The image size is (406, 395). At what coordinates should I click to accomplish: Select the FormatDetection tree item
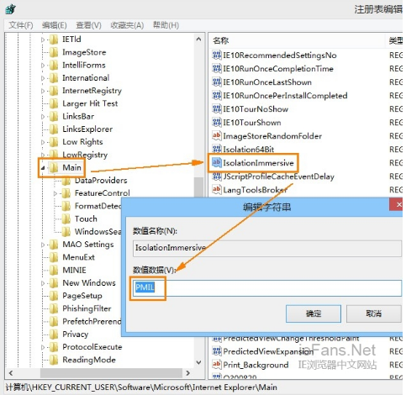pos(98,206)
